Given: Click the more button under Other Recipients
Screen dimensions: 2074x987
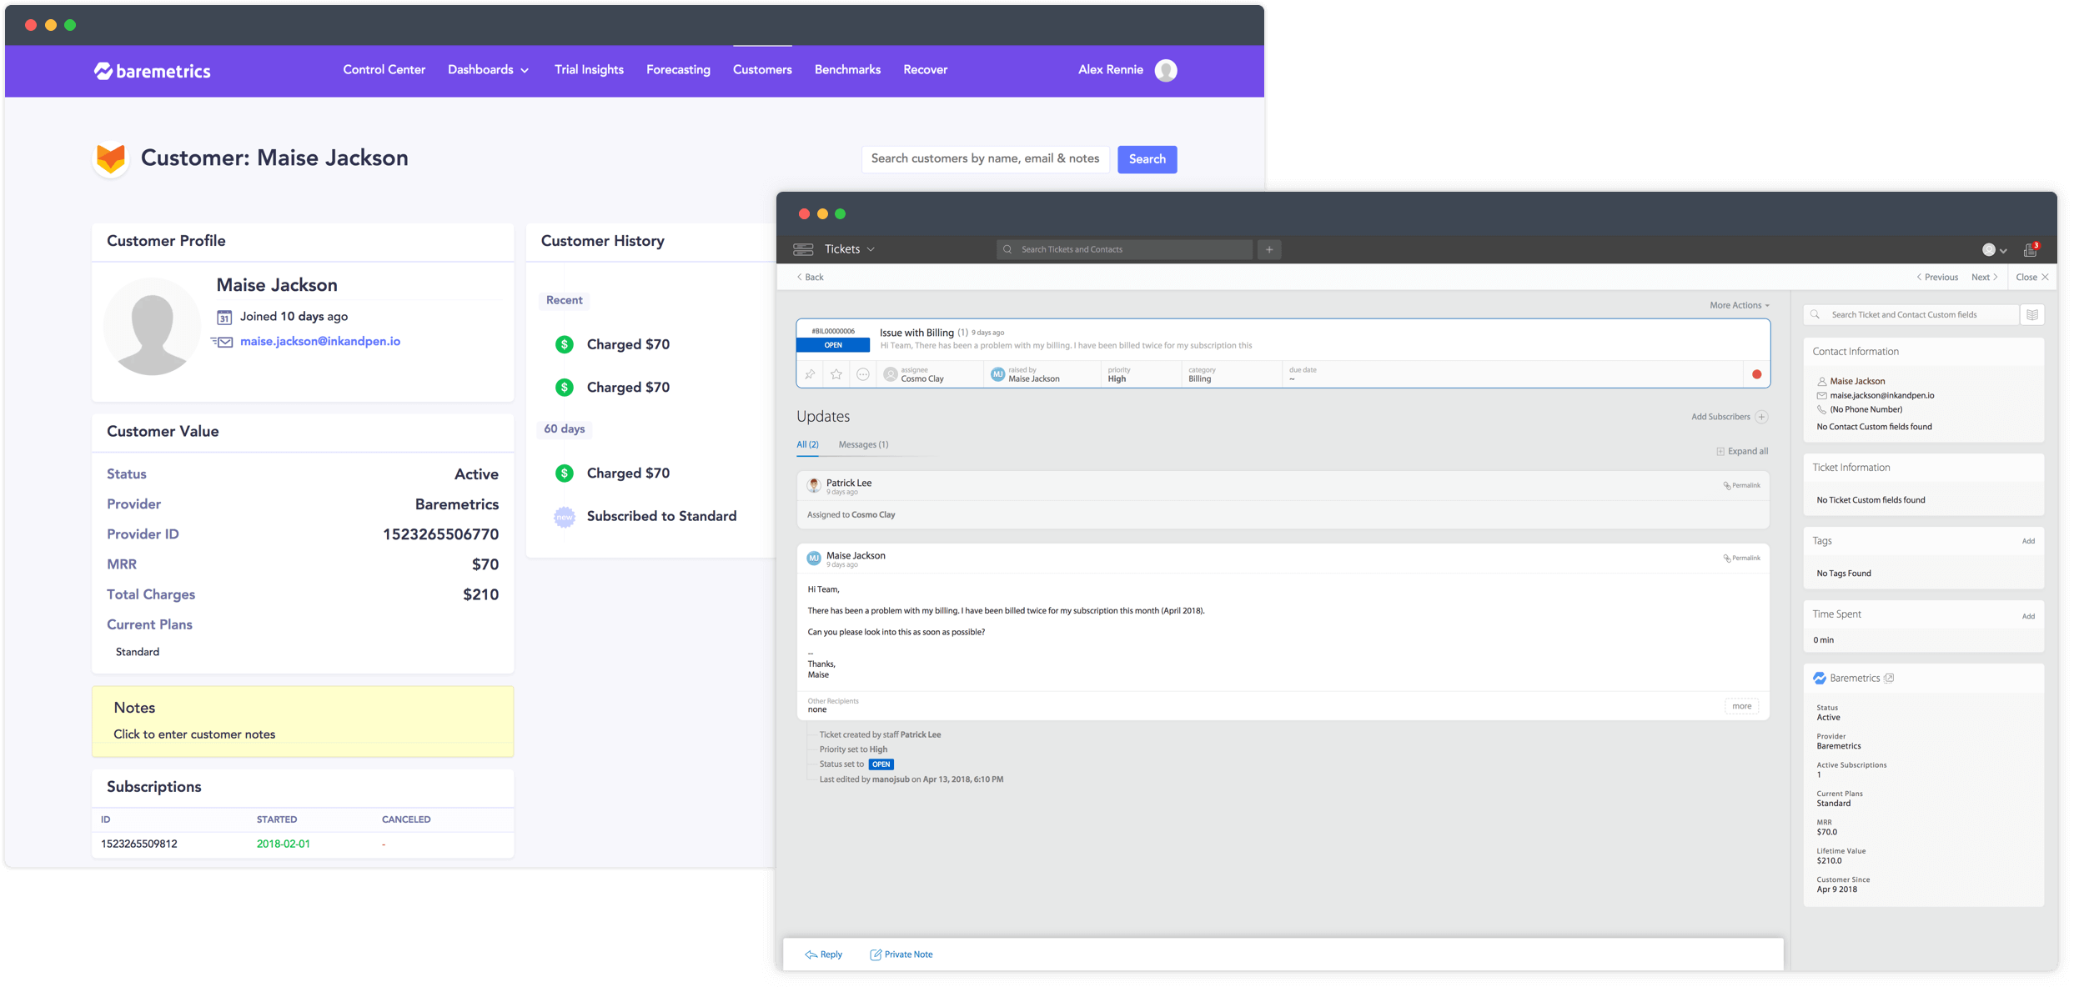Looking at the screenshot, I should 1741,707.
